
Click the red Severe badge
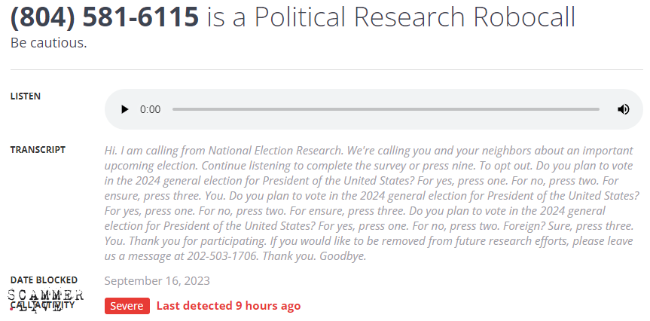coord(127,306)
